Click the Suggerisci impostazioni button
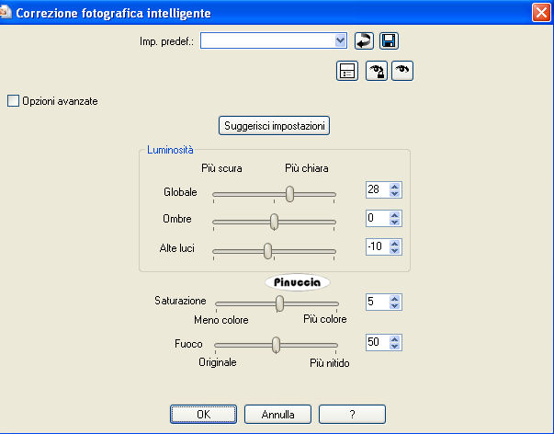The image size is (554, 434). pos(274,126)
